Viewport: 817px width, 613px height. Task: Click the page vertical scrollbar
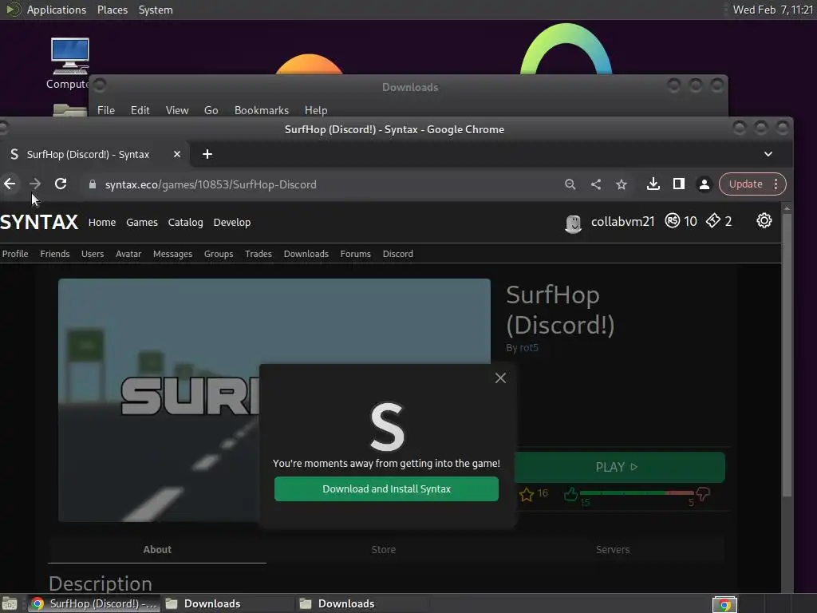coord(787,354)
